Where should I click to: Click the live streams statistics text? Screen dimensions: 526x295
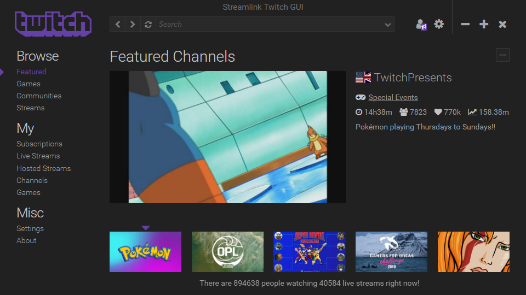coord(309,283)
